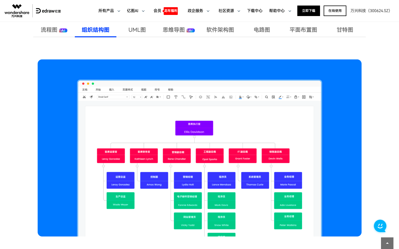The image size is (399, 249).
Task: Switch to the UML图 tab
Action: click(x=137, y=30)
